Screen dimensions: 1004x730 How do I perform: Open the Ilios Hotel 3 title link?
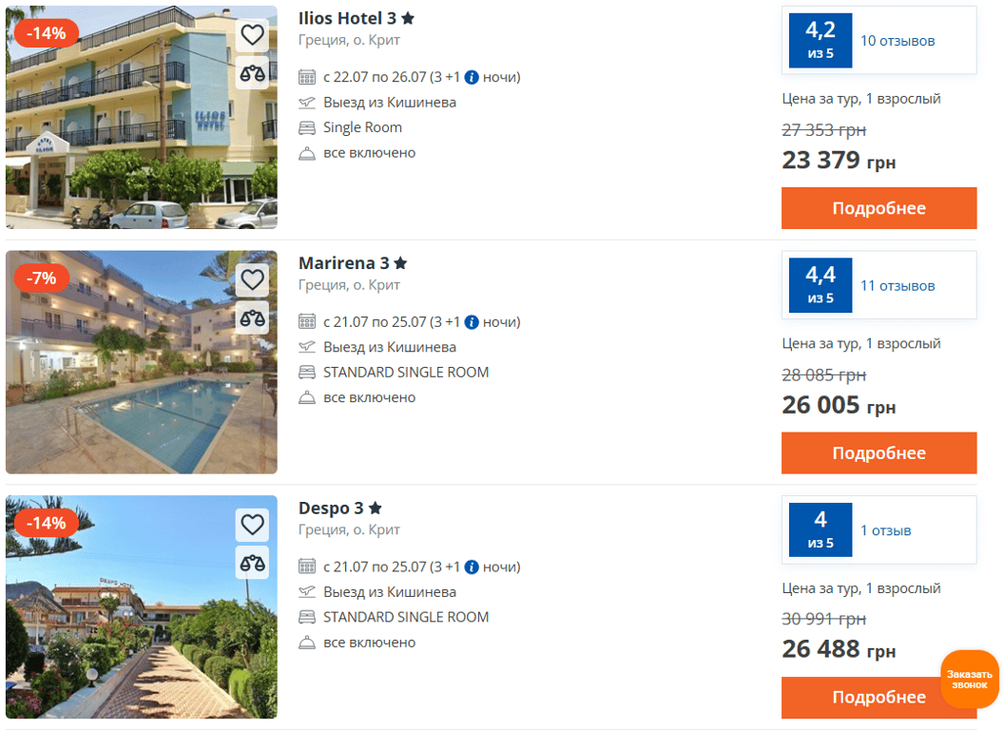click(347, 18)
